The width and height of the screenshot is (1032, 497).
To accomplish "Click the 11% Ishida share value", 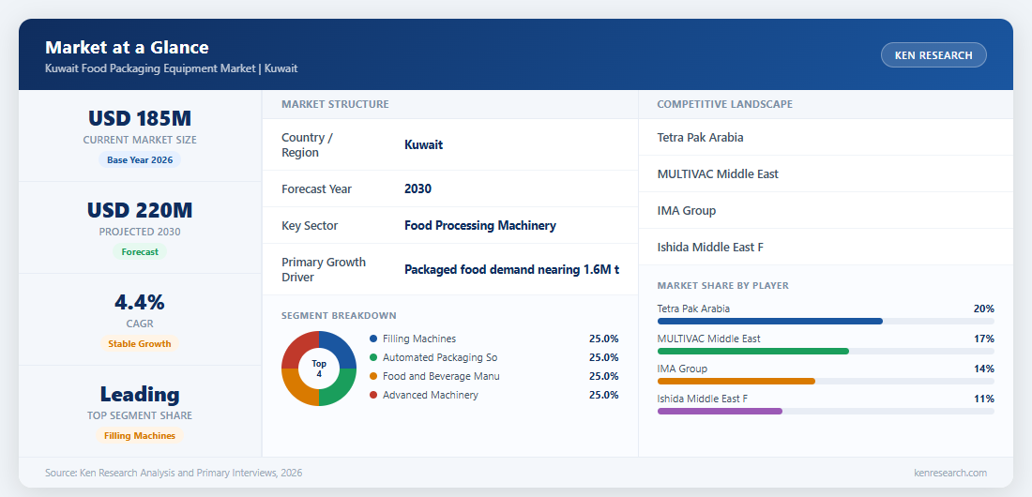I will tap(984, 399).
